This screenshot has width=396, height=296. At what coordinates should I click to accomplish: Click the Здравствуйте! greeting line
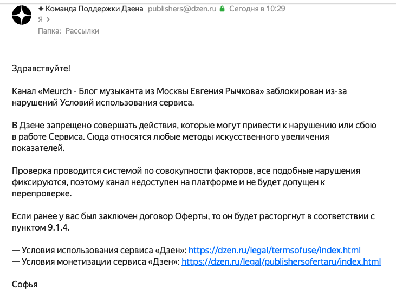[x=41, y=68]
